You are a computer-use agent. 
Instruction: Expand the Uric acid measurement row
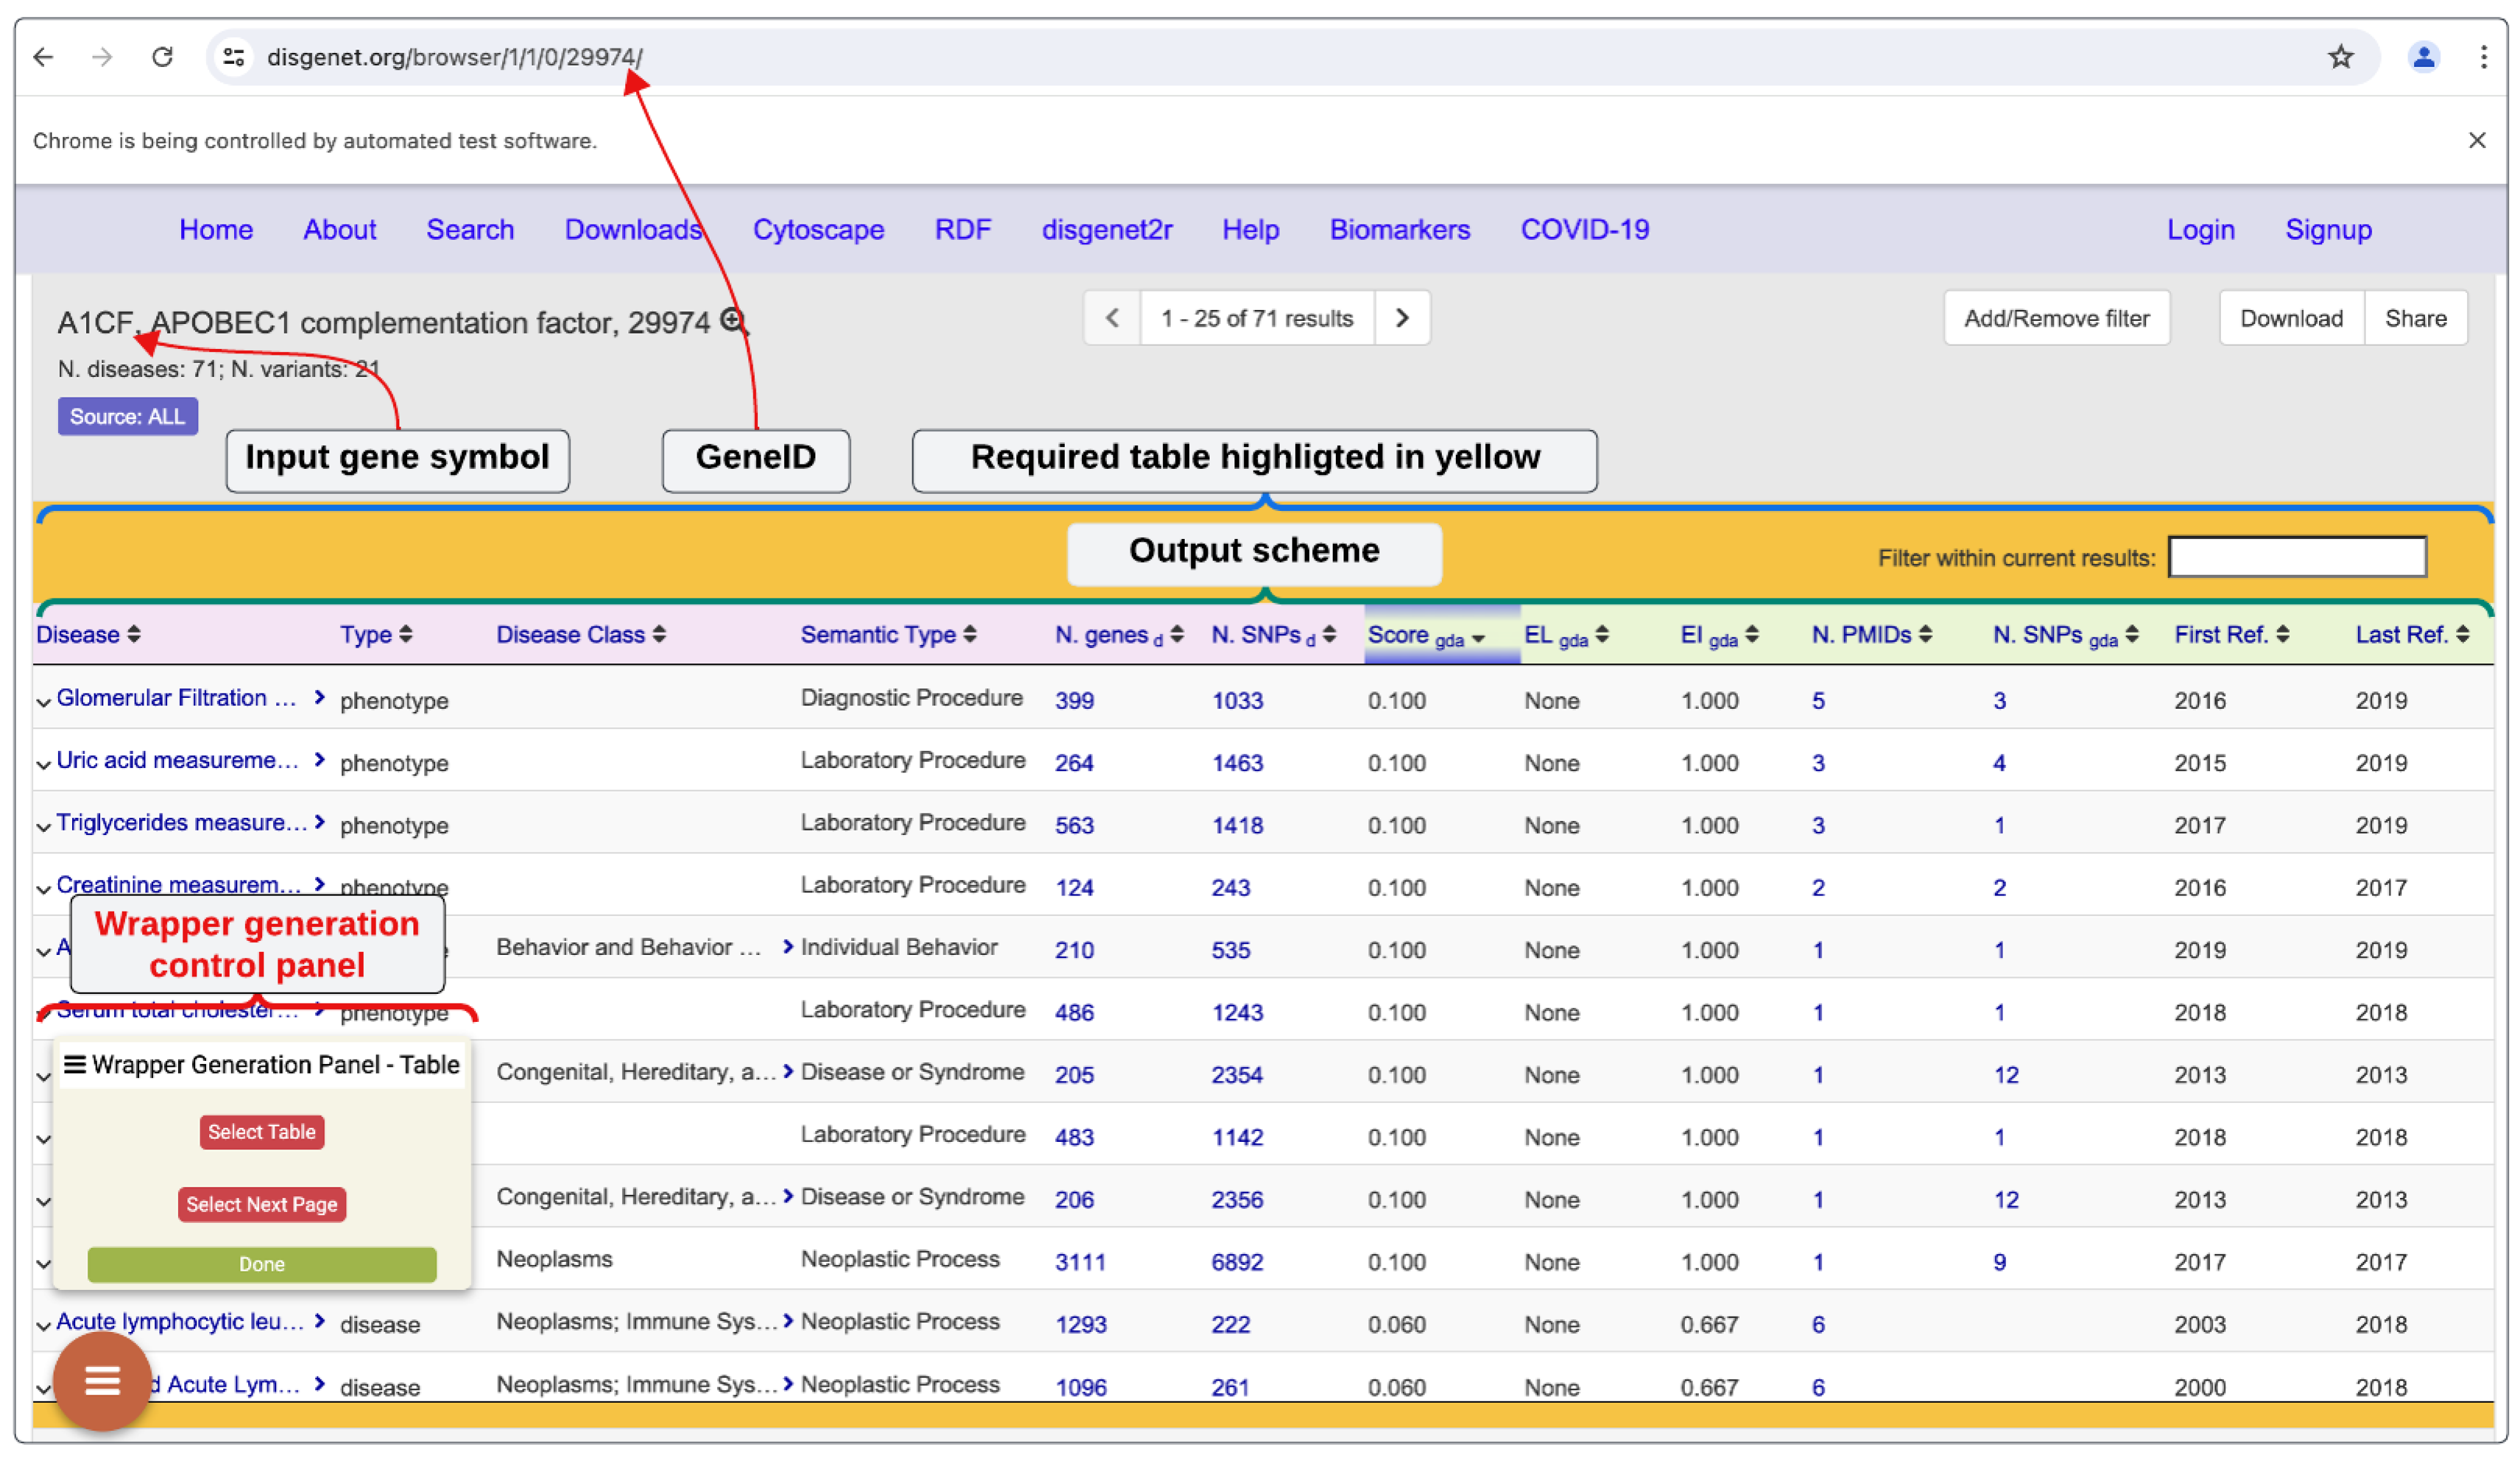coord(43,764)
